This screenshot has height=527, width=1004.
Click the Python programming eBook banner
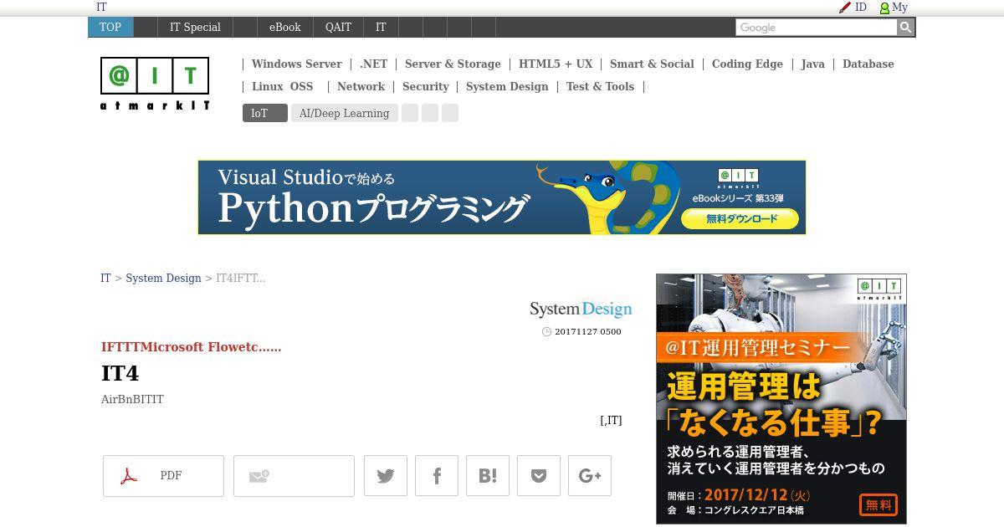click(502, 197)
